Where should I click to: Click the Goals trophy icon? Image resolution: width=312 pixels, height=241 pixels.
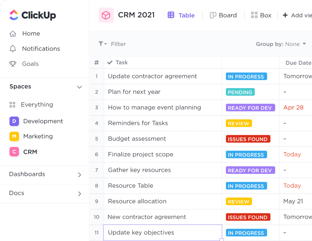click(13, 64)
